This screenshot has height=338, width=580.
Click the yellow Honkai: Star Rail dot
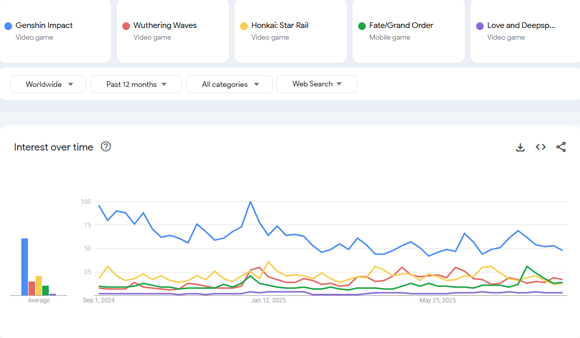(244, 26)
